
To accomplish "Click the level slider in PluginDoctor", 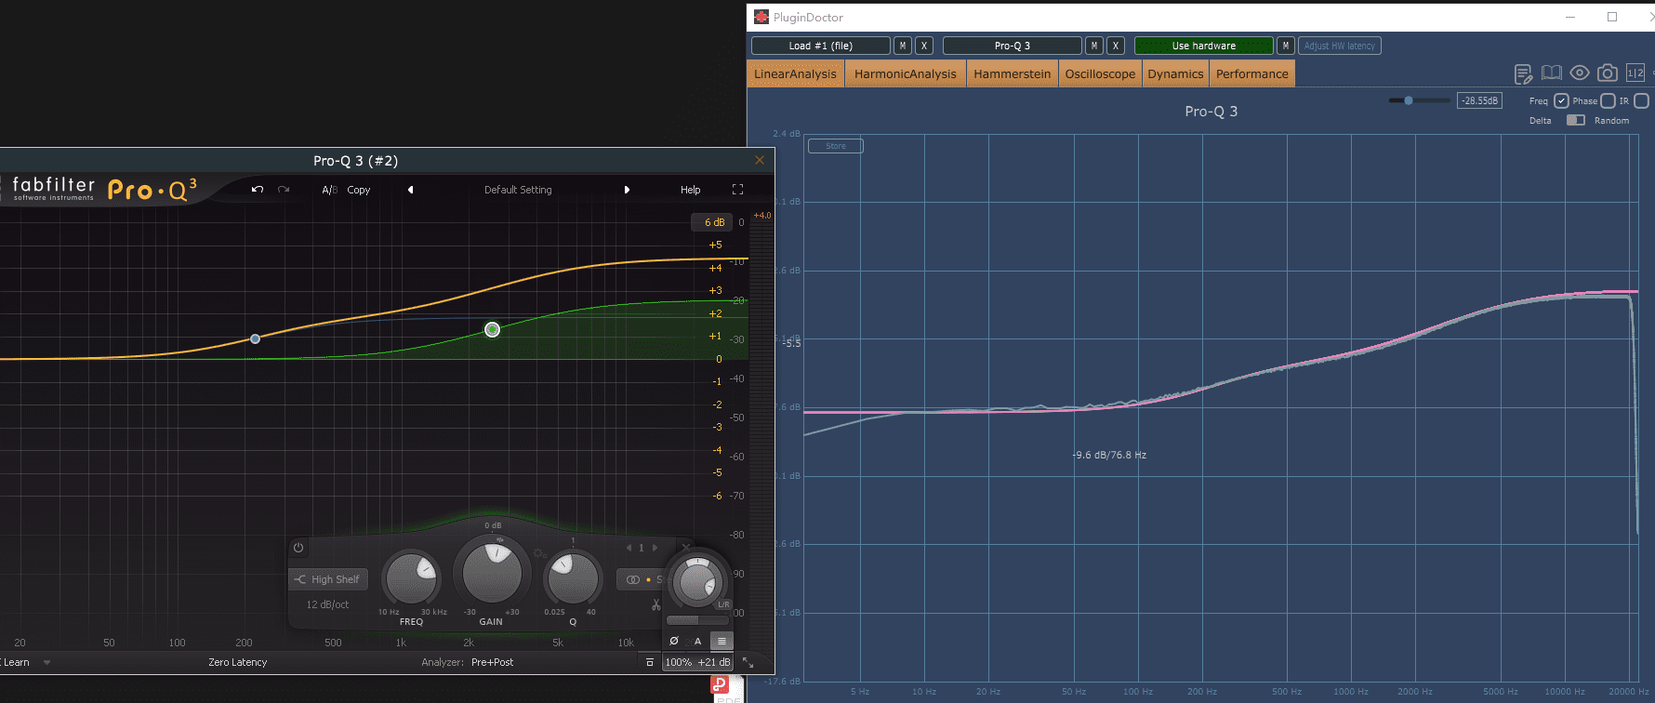I will click(x=1419, y=100).
